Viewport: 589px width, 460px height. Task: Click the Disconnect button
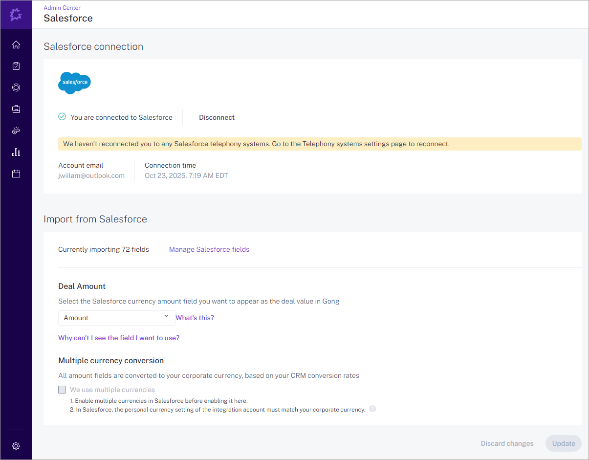pyautogui.click(x=217, y=117)
